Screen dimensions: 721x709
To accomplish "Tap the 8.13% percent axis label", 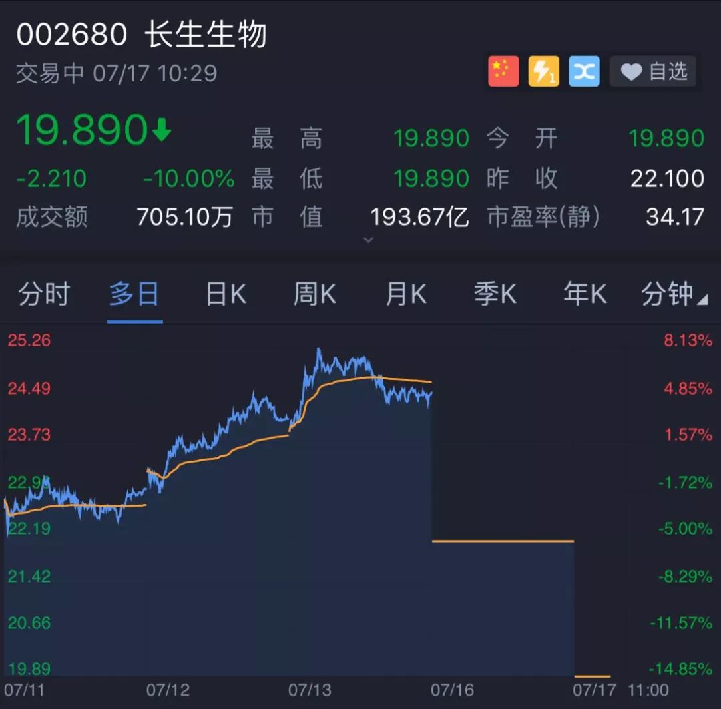I will coord(688,340).
